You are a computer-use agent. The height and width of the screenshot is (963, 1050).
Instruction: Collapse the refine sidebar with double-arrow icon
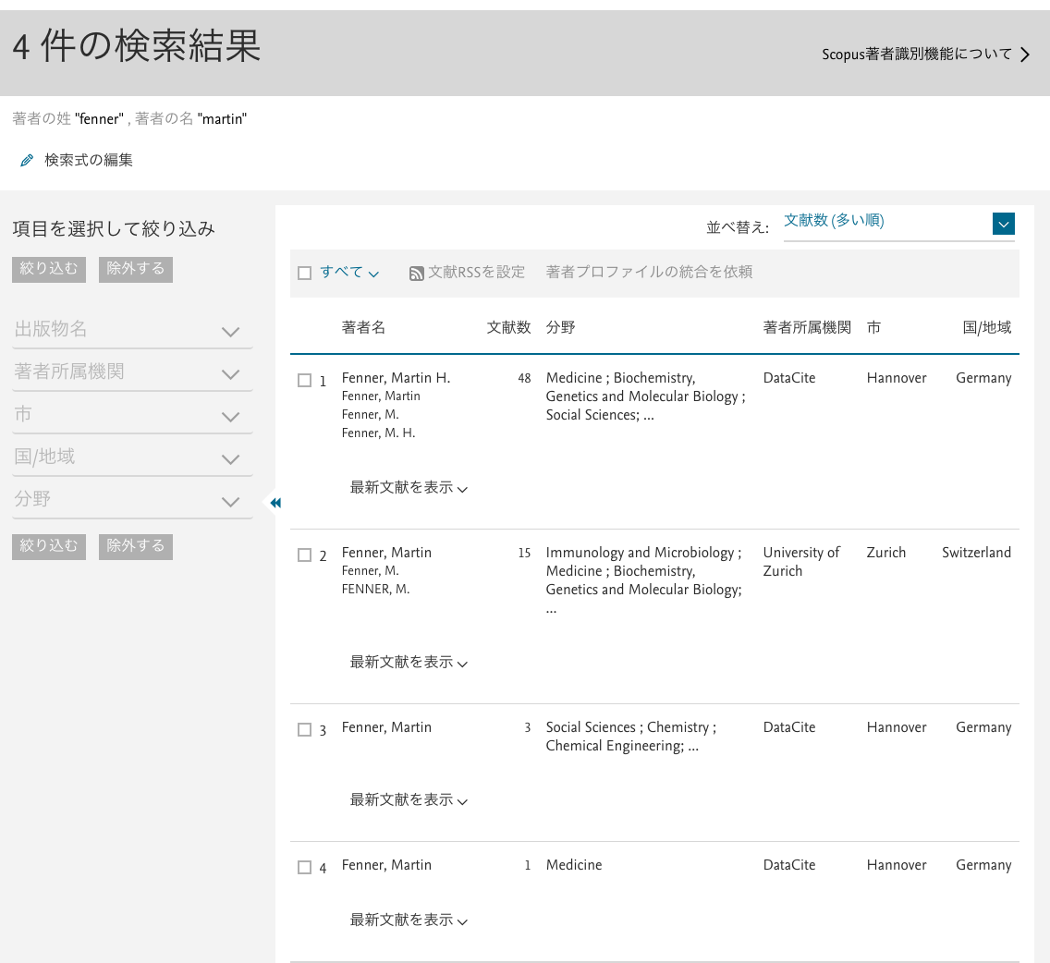coord(275,503)
